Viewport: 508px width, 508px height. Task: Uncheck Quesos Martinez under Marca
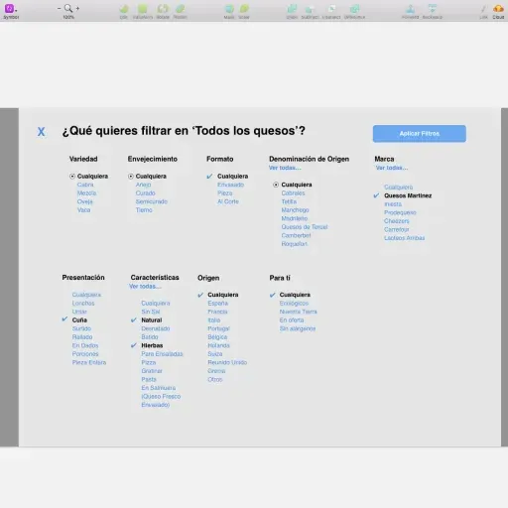click(376, 195)
